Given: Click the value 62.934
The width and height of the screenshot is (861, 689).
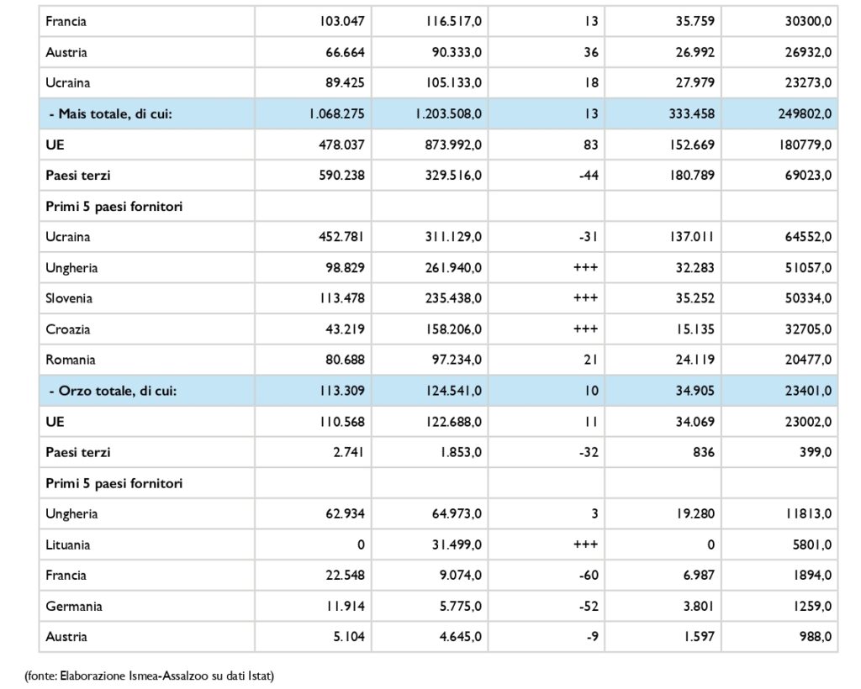Looking at the screenshot, I should pos(345,514).
